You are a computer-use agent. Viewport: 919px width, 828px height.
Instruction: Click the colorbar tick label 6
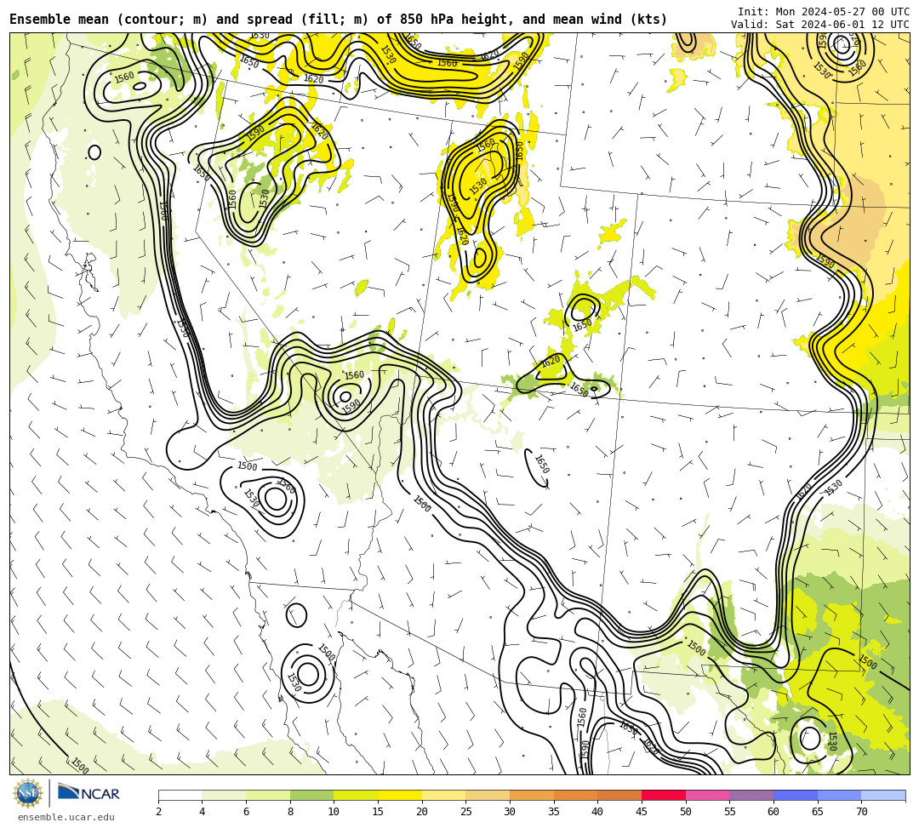point(246,812)
